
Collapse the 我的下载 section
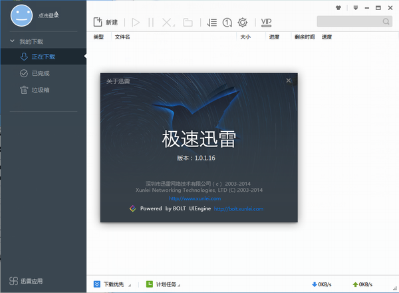coord(12,41)
